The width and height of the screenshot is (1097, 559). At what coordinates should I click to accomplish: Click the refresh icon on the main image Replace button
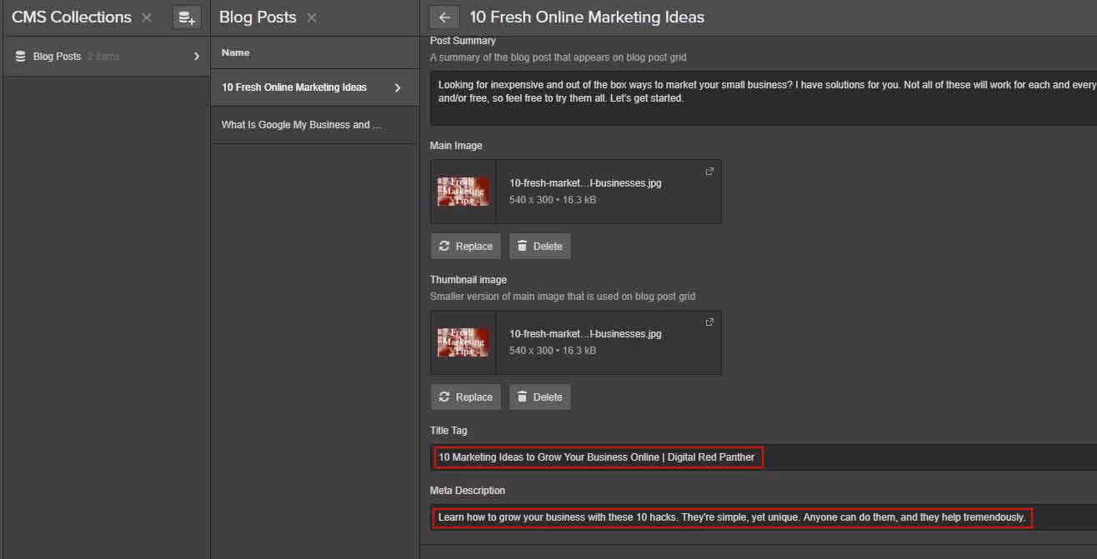point(444,246)
